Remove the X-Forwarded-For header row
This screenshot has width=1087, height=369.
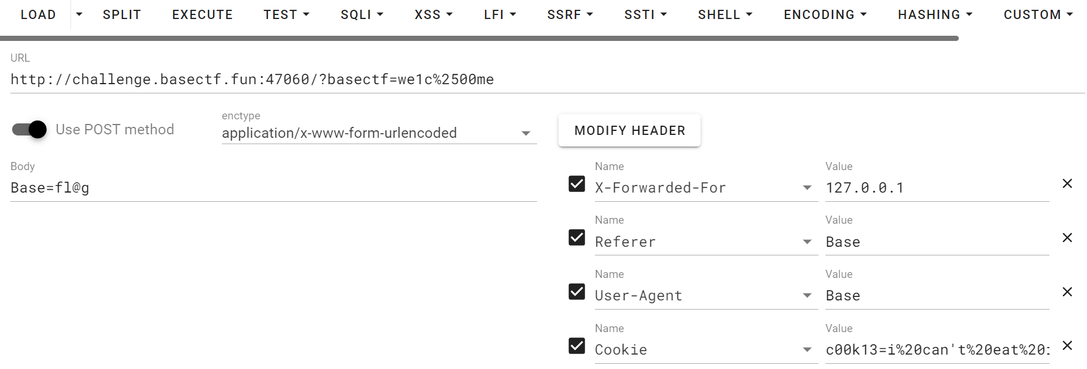(1067, 183)
